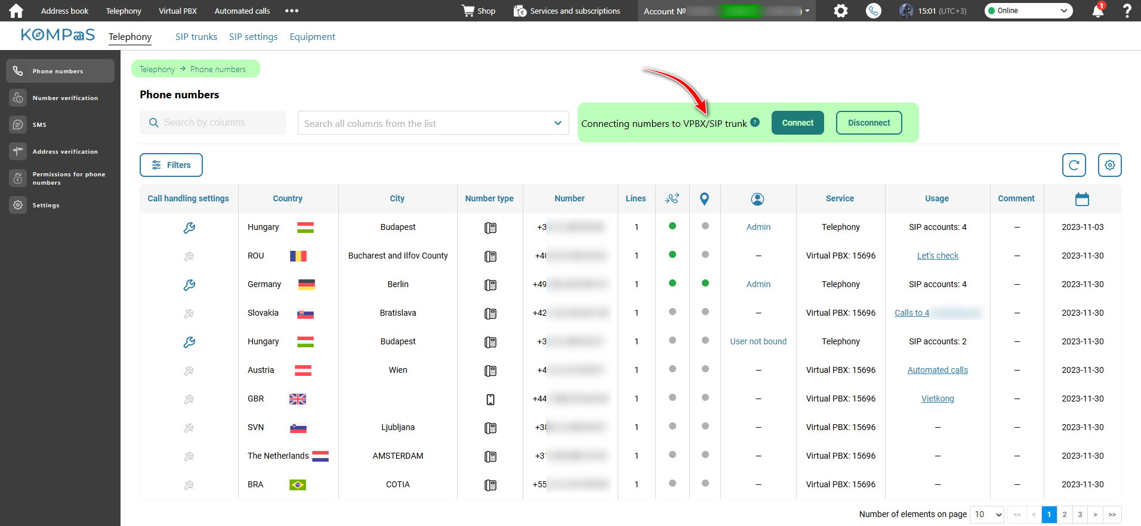Open Number verification in sidebar
The height and width of the screenshot is (526, 1141).
(x=60, y=98)
